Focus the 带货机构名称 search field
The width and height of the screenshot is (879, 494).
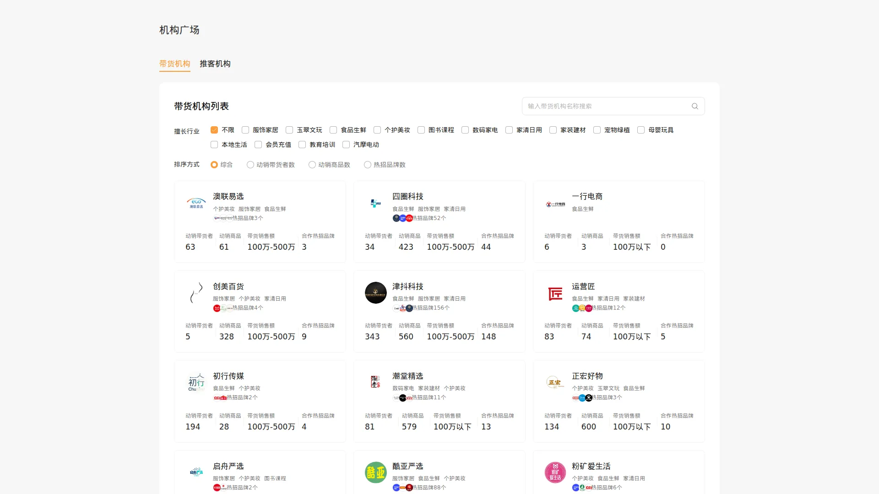point(613,106)
